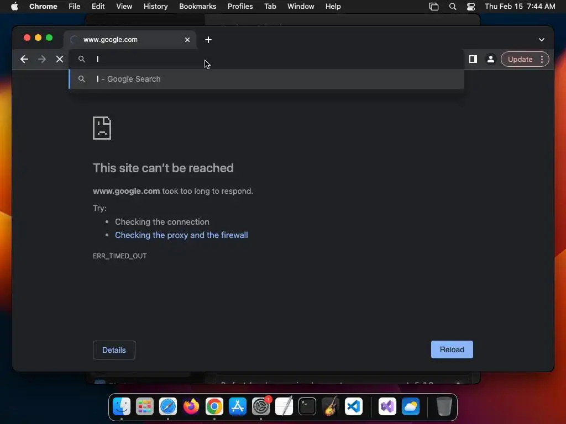Expand the tab search chevron
The height and width of the screenshot is (424, 566).
[542, 40]
